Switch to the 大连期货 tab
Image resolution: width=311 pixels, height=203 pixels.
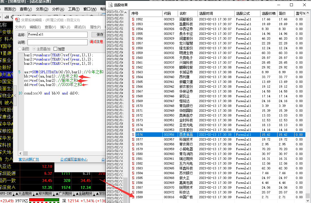pos(24,193)
